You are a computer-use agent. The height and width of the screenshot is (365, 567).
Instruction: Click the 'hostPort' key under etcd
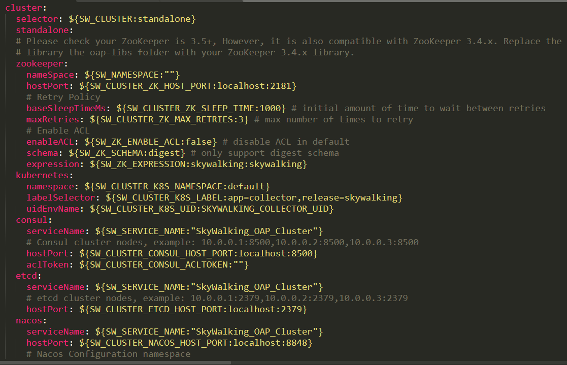click(x=47, y=310)
